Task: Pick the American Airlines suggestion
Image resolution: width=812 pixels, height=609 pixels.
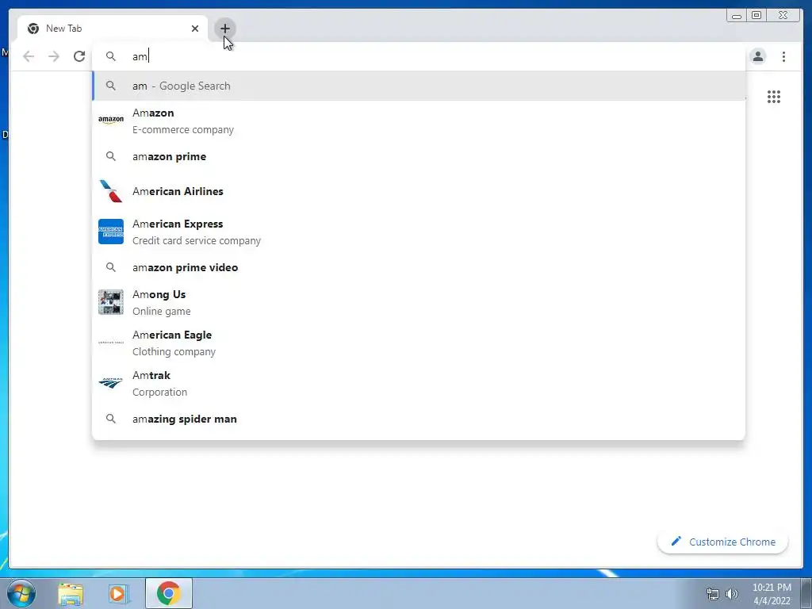Action: (x=419, y=191)
